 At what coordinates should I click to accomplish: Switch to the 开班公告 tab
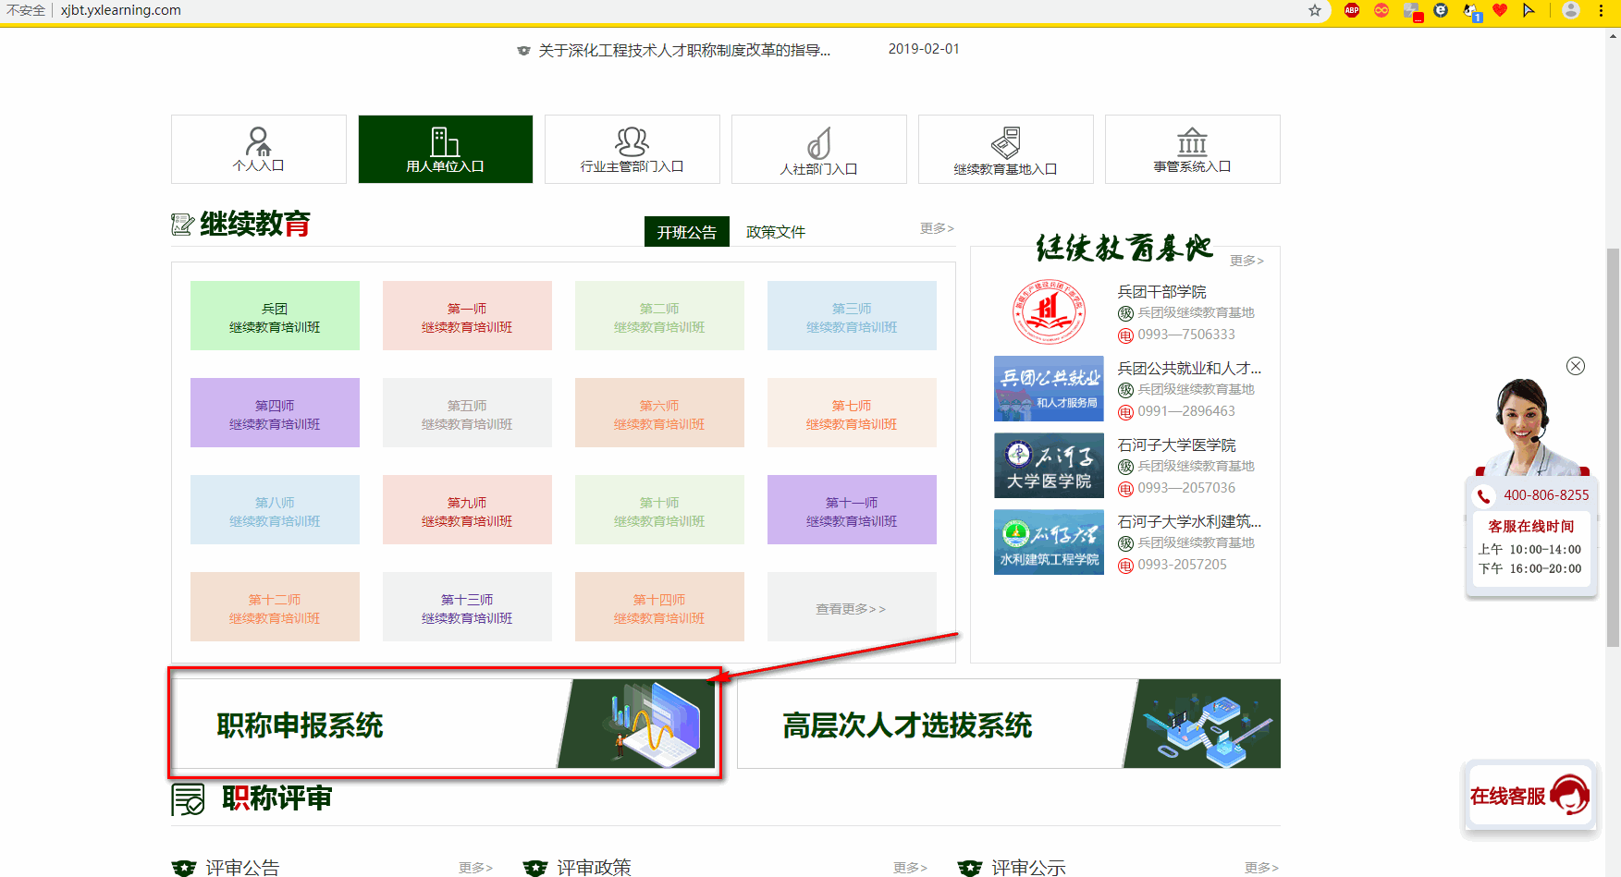(x=686, y=232)
